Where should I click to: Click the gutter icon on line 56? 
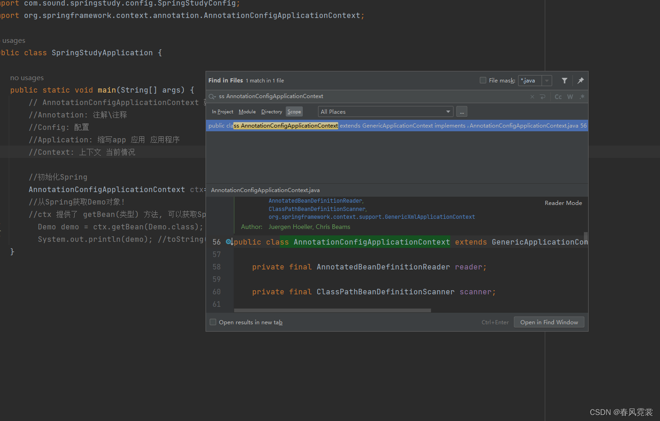coord(229,242)
